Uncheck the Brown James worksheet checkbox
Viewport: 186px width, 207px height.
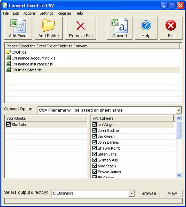(95, 172)
